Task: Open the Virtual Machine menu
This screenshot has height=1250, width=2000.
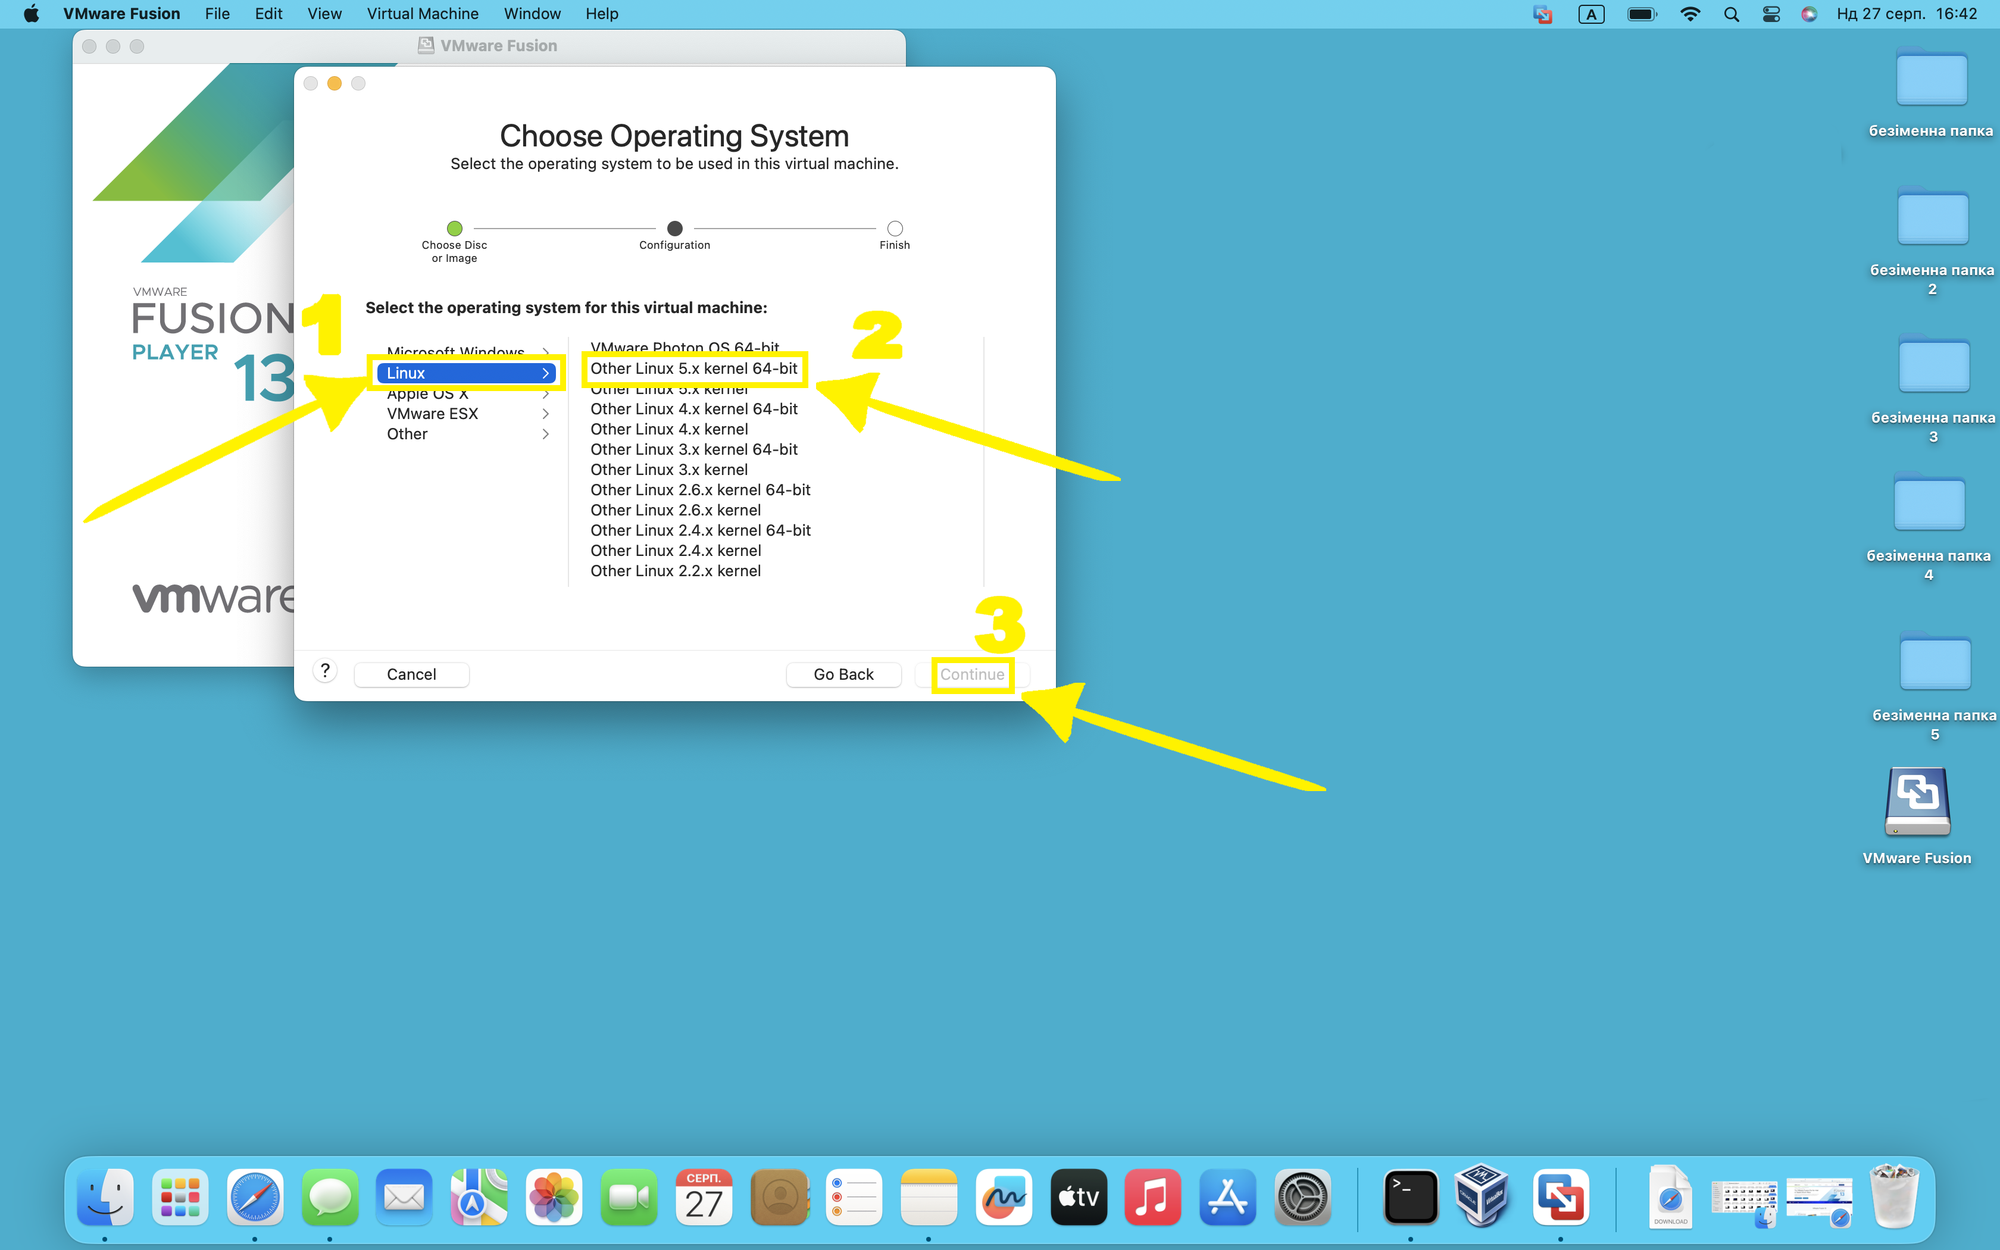Action: click(422, 14)
